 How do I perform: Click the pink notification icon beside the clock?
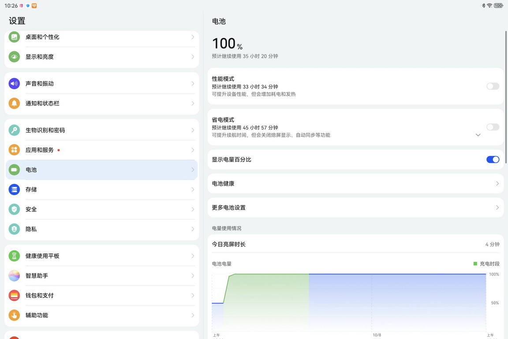click(21, 6)
